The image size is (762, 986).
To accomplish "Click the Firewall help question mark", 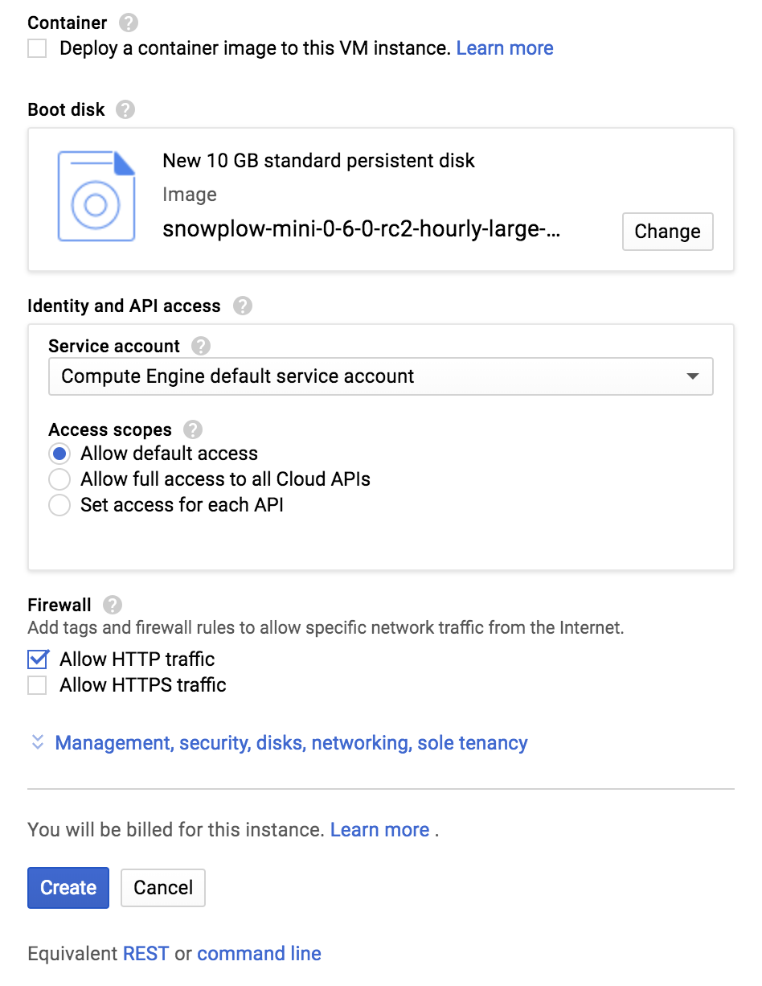I will [x=113, y=605].
